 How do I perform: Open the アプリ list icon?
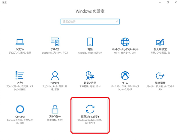click(20, 75)
